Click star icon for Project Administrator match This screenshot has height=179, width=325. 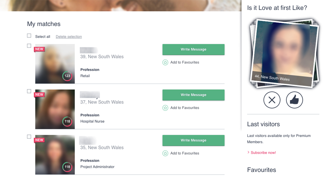click(x=165, y=154)
